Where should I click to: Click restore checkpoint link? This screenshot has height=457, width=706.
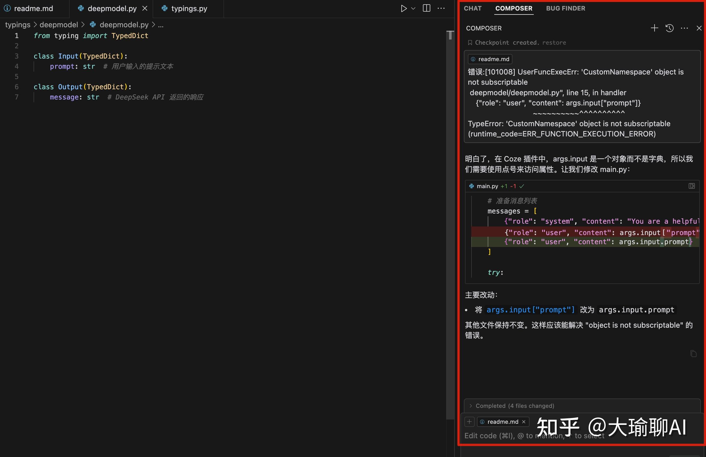(x=554, y=42)
